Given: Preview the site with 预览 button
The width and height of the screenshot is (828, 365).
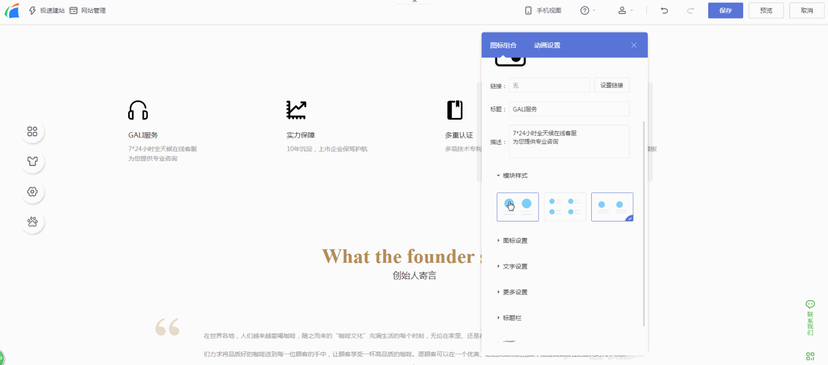Looking at the screenshot, I should click(766, 10).
